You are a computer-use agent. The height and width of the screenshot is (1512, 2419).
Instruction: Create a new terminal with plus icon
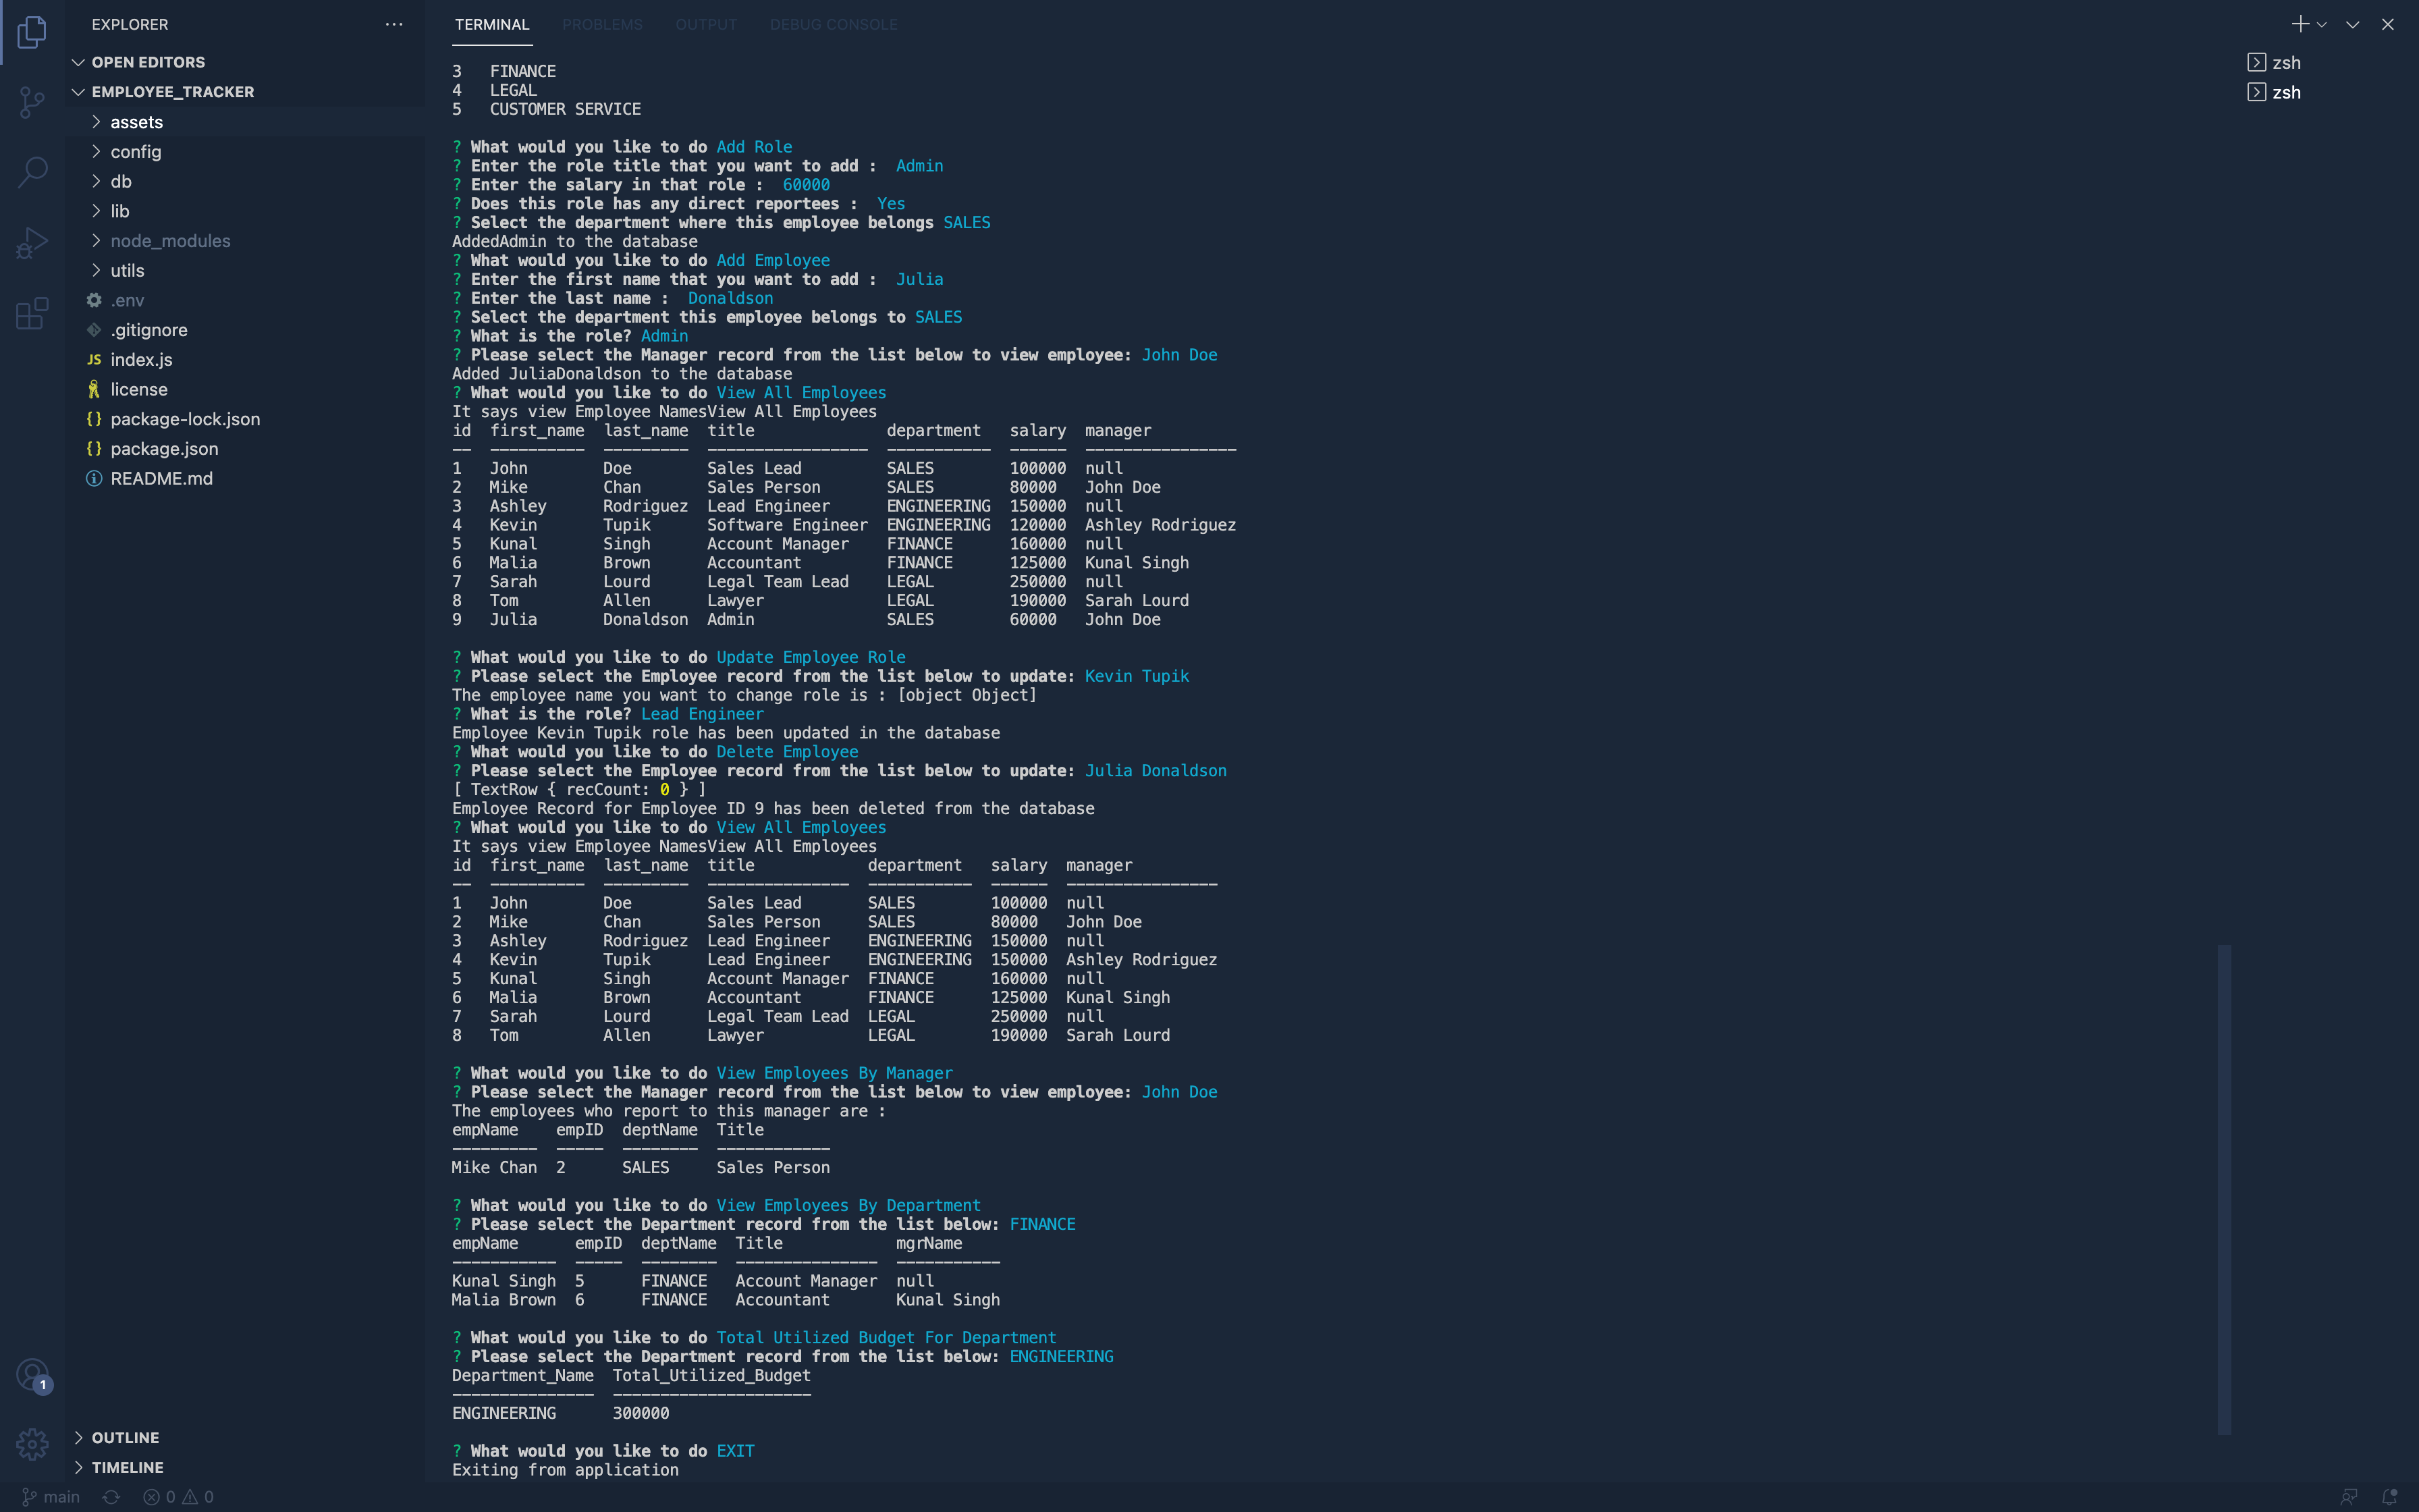click(2300, 24)
